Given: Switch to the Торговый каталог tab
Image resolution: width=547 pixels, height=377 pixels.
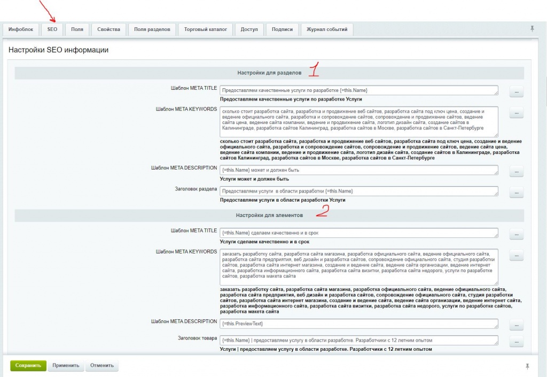Looking at the screenshot, I should click(x=206, y=29).
